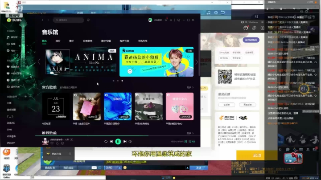Select the 数字专辑 tab
321x180 pixels.
(x=106, y=41)
